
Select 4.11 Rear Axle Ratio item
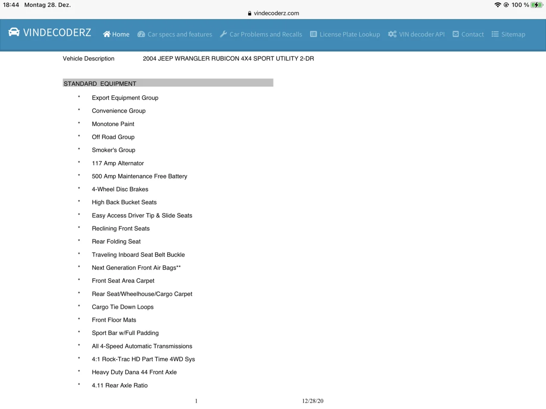pos(119,385)
